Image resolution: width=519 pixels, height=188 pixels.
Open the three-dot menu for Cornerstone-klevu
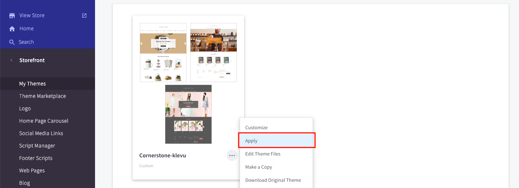coord(232,156)
